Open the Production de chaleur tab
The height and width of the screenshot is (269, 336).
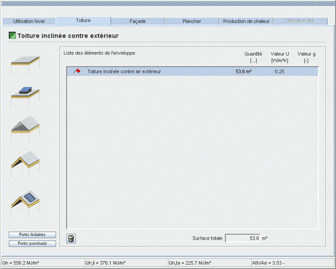click(246, 21)
